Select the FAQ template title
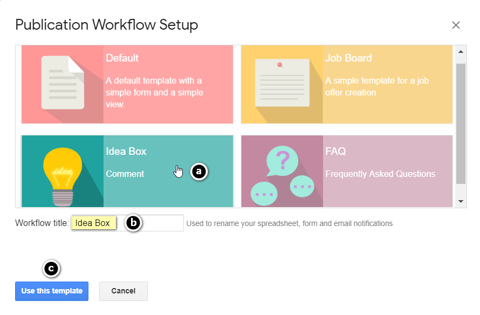The image size is (480, 315). point(335,152)
